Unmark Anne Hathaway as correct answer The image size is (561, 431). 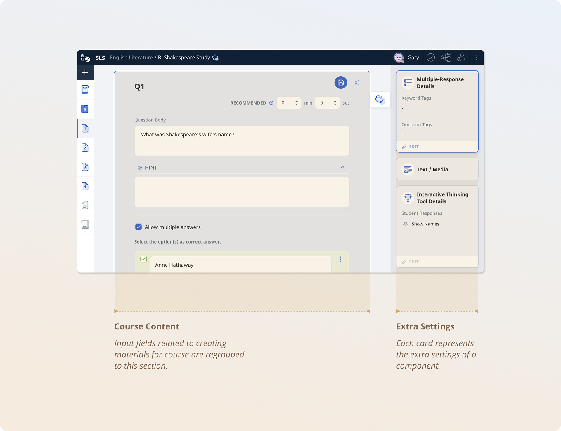(143, 259)
